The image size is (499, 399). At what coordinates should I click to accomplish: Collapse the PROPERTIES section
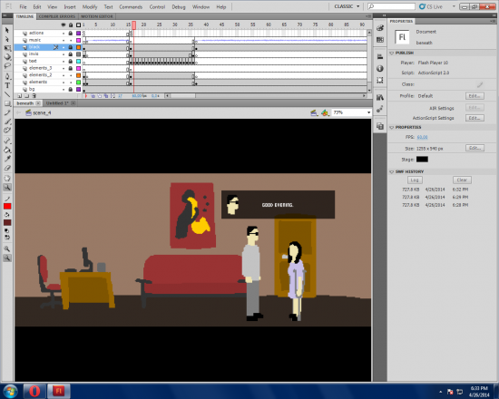click(x=391, y=127)
